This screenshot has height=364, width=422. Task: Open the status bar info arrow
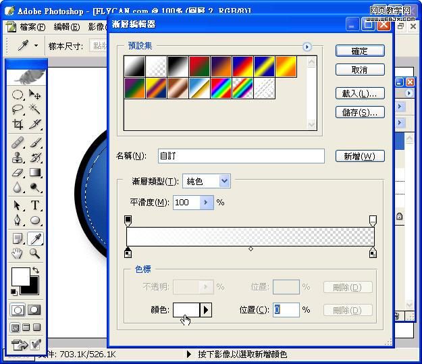tap(189, 354)
